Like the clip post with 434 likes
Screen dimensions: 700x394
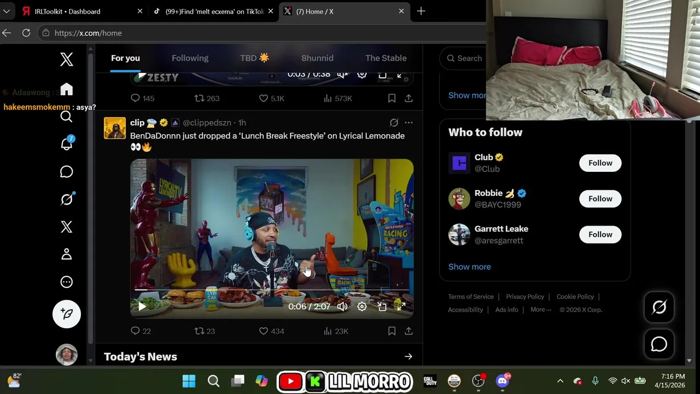[271, 331]
